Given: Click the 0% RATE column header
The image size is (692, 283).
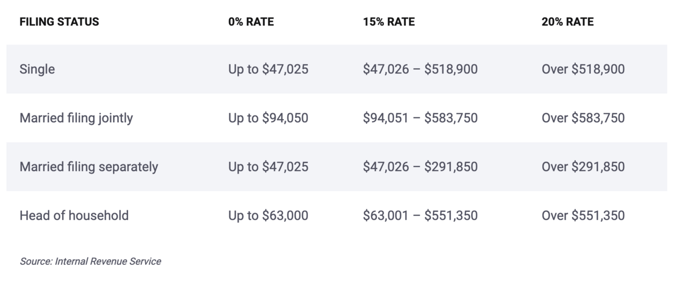Looking at the screenshot, I should tap(251, 22).
